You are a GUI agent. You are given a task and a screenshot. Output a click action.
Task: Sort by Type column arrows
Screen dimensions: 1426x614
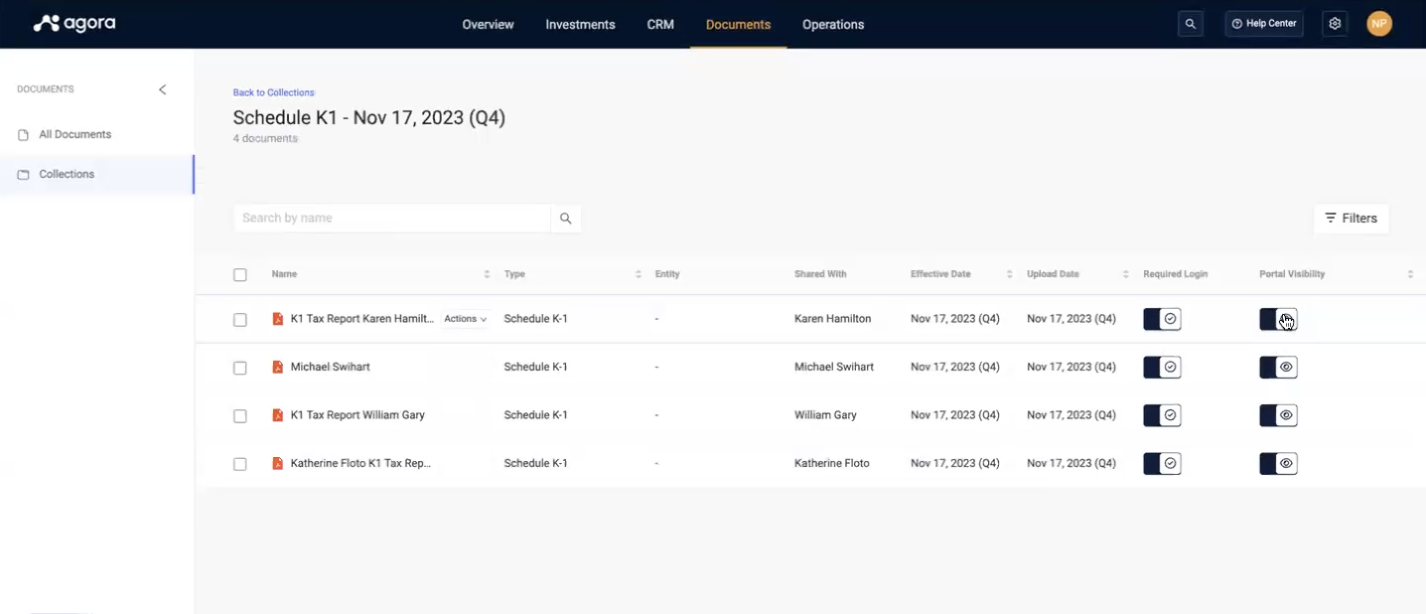click(639, 274)
